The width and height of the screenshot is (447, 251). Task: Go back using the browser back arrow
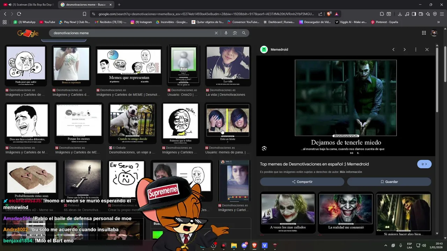click(5, 14)
